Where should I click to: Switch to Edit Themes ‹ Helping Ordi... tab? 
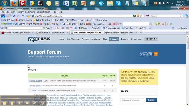[x=121, y=33]
